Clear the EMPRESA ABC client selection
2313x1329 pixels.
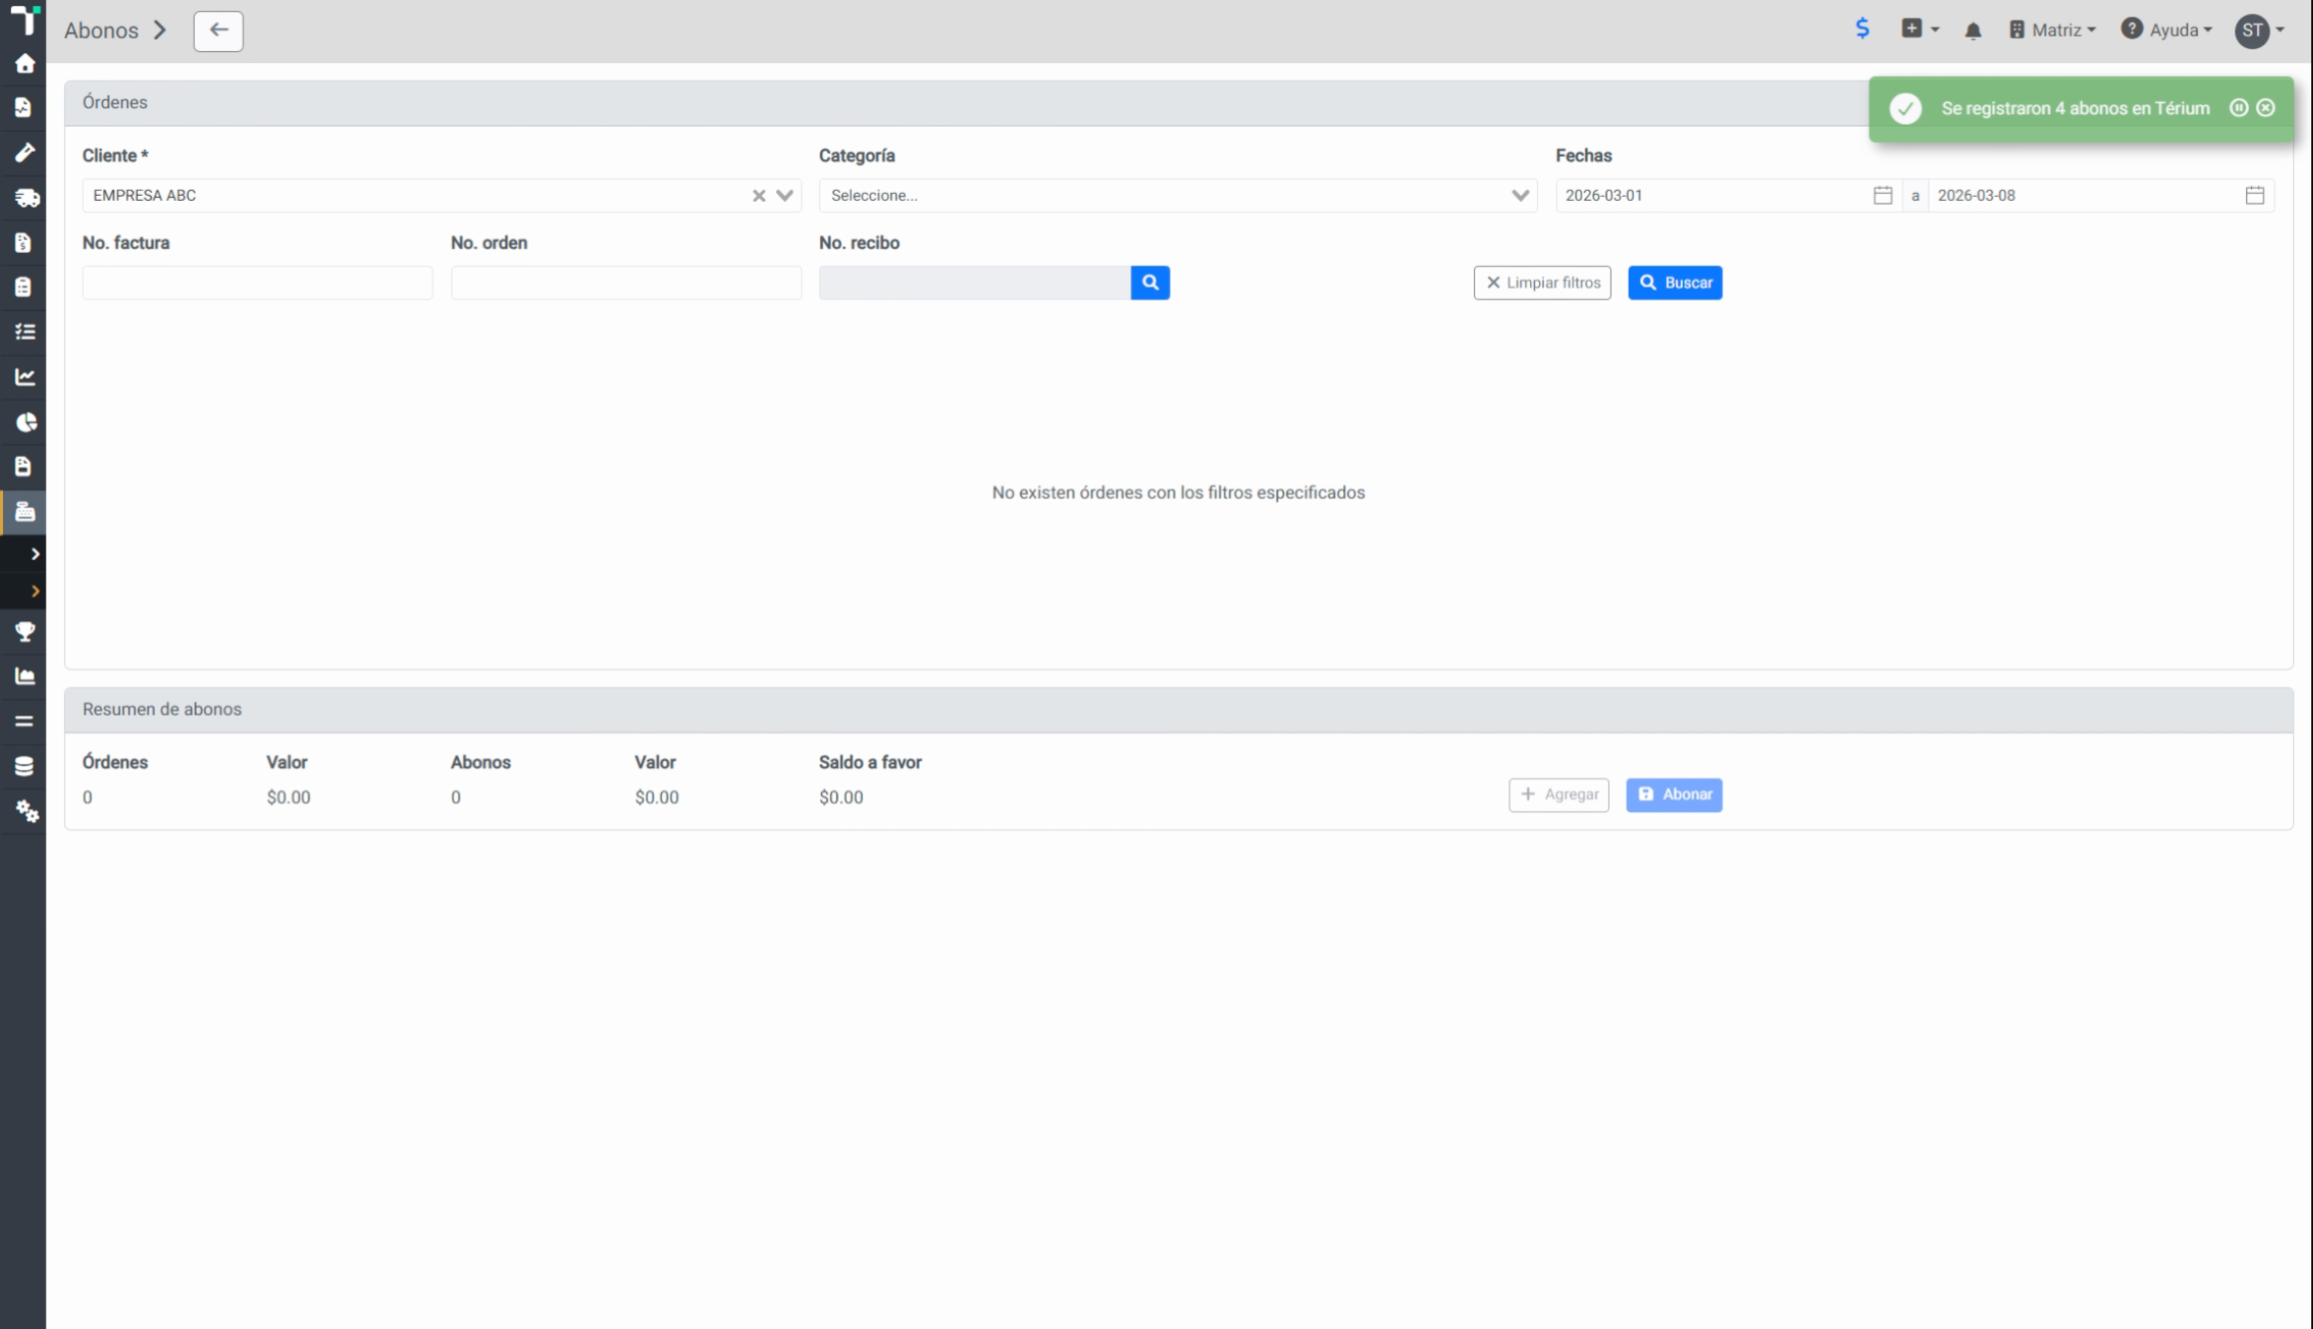point(759,196)
